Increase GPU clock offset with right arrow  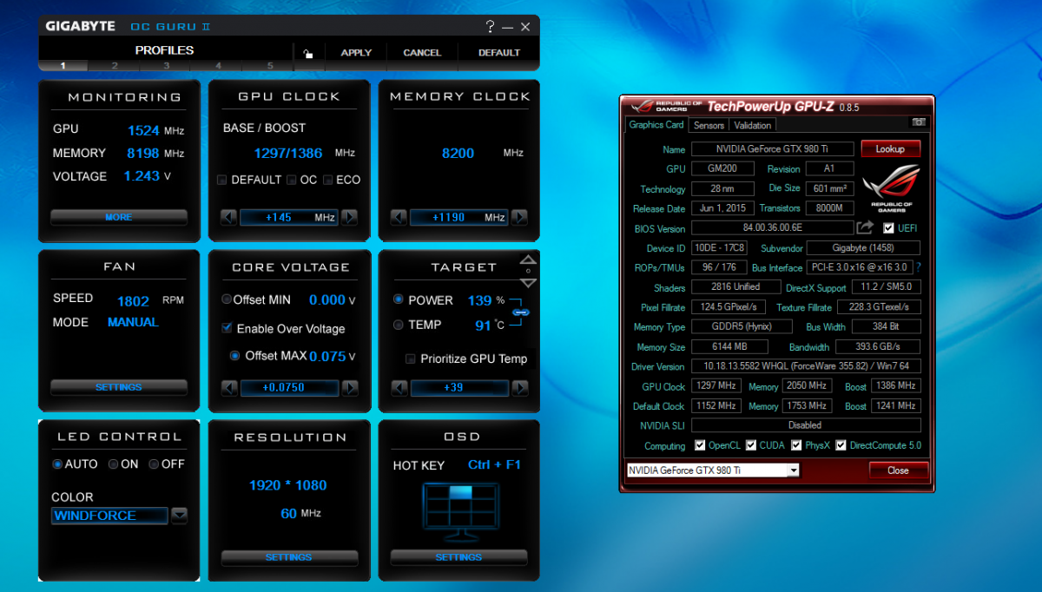(349, 217)
